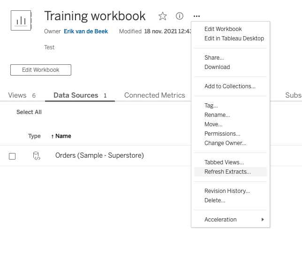Select Download from the actions menu
Screen dimensions: 302x253
click(x=217, y=67)
